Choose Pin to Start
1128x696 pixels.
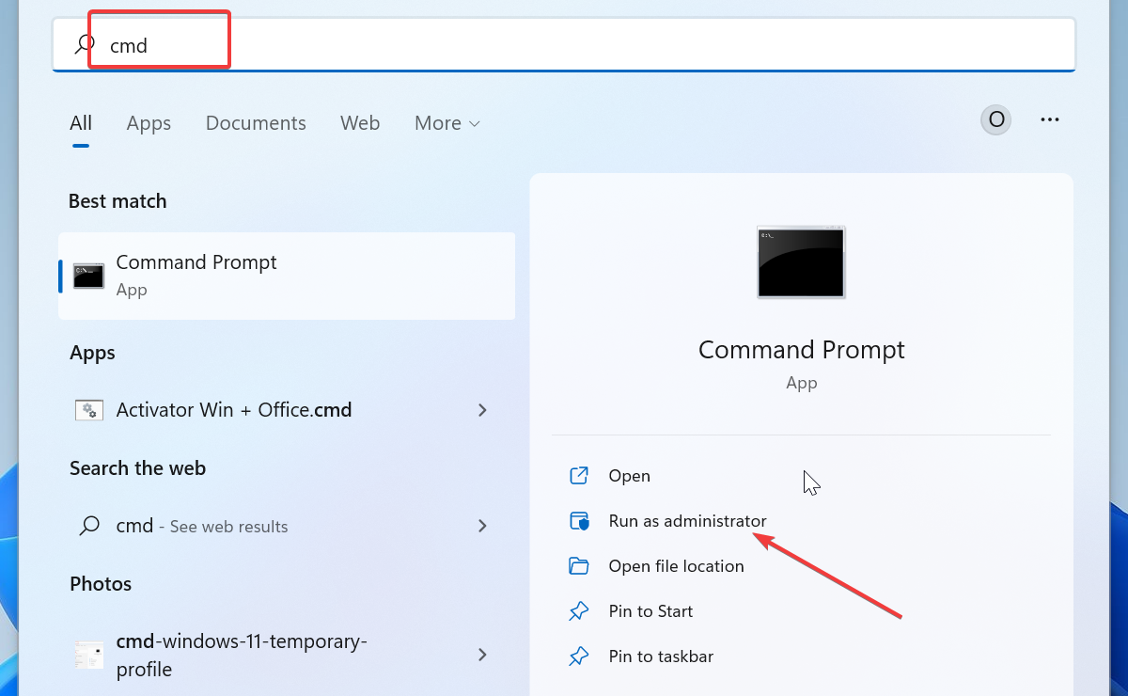click(650, 611)
